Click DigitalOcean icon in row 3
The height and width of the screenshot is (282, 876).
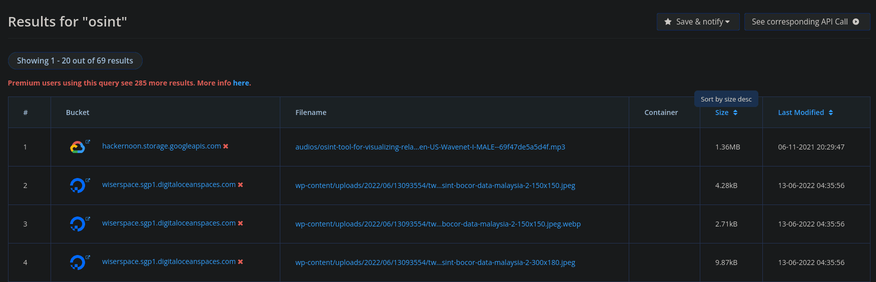(77, 224)
